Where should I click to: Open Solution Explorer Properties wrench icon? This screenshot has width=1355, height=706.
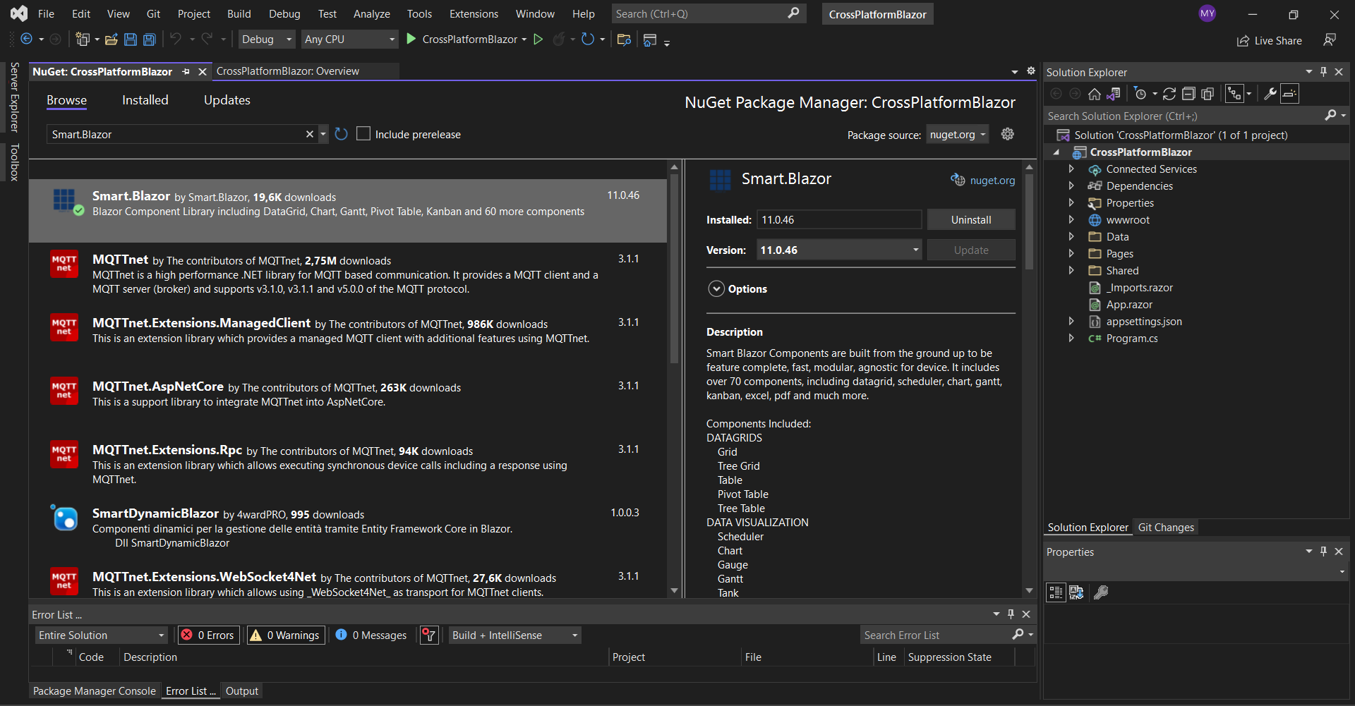click(1270, 94)
